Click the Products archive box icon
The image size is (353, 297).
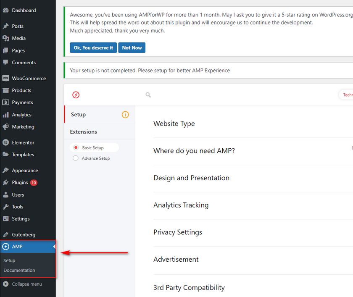5,90
